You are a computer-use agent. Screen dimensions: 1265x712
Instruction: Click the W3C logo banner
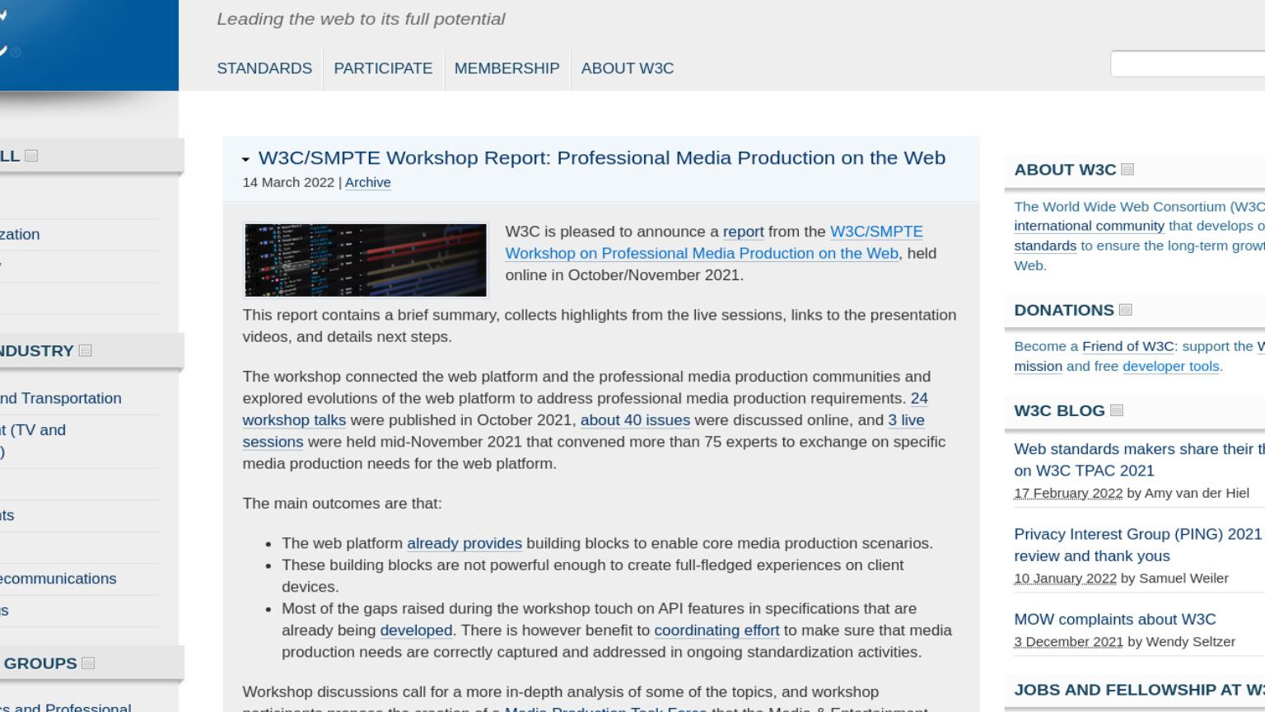pos(89,45)
